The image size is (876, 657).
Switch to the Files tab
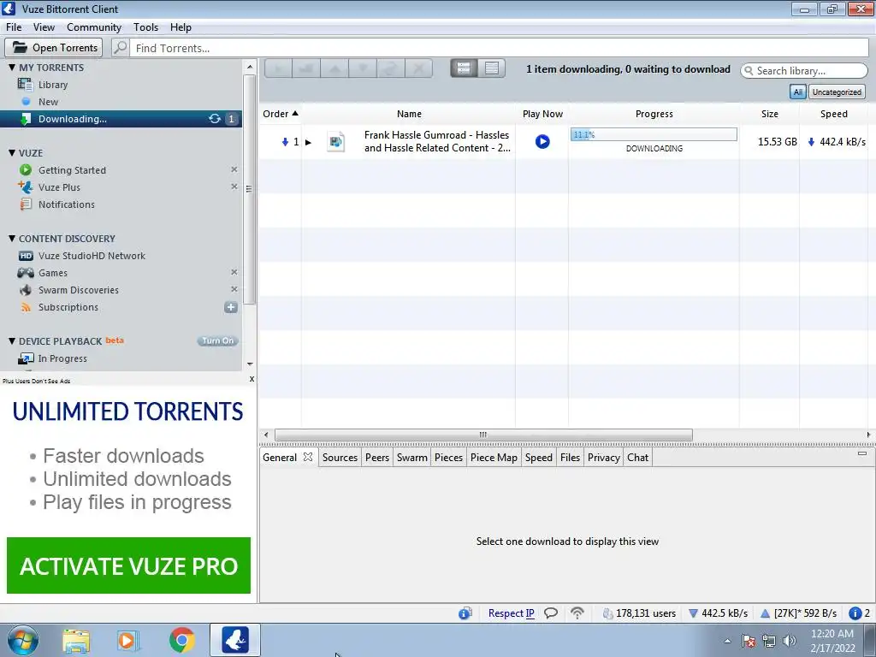pyautogui.click(x=570, y=457)
